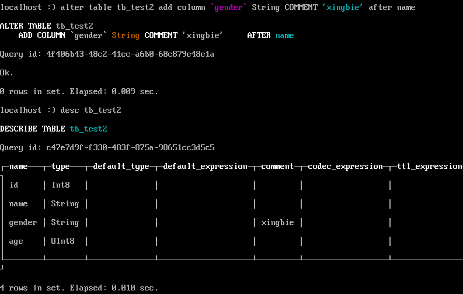Select the orange 'String' type keyword

click(126, 36)
